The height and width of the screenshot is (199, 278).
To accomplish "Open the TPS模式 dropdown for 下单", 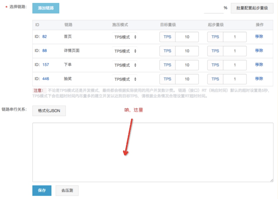I will pos(125,65).
